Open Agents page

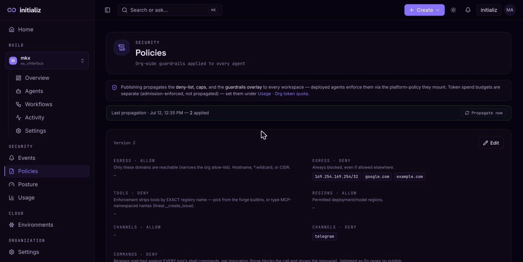pyautogui.click(x=51, y=91)
